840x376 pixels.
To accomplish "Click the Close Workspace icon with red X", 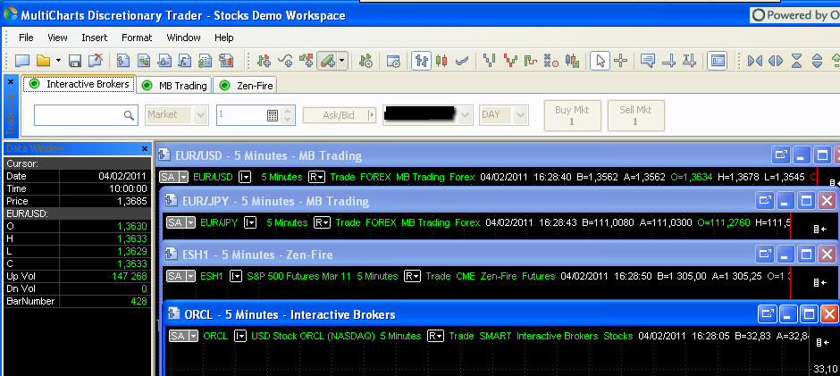I will pos(96,61).
